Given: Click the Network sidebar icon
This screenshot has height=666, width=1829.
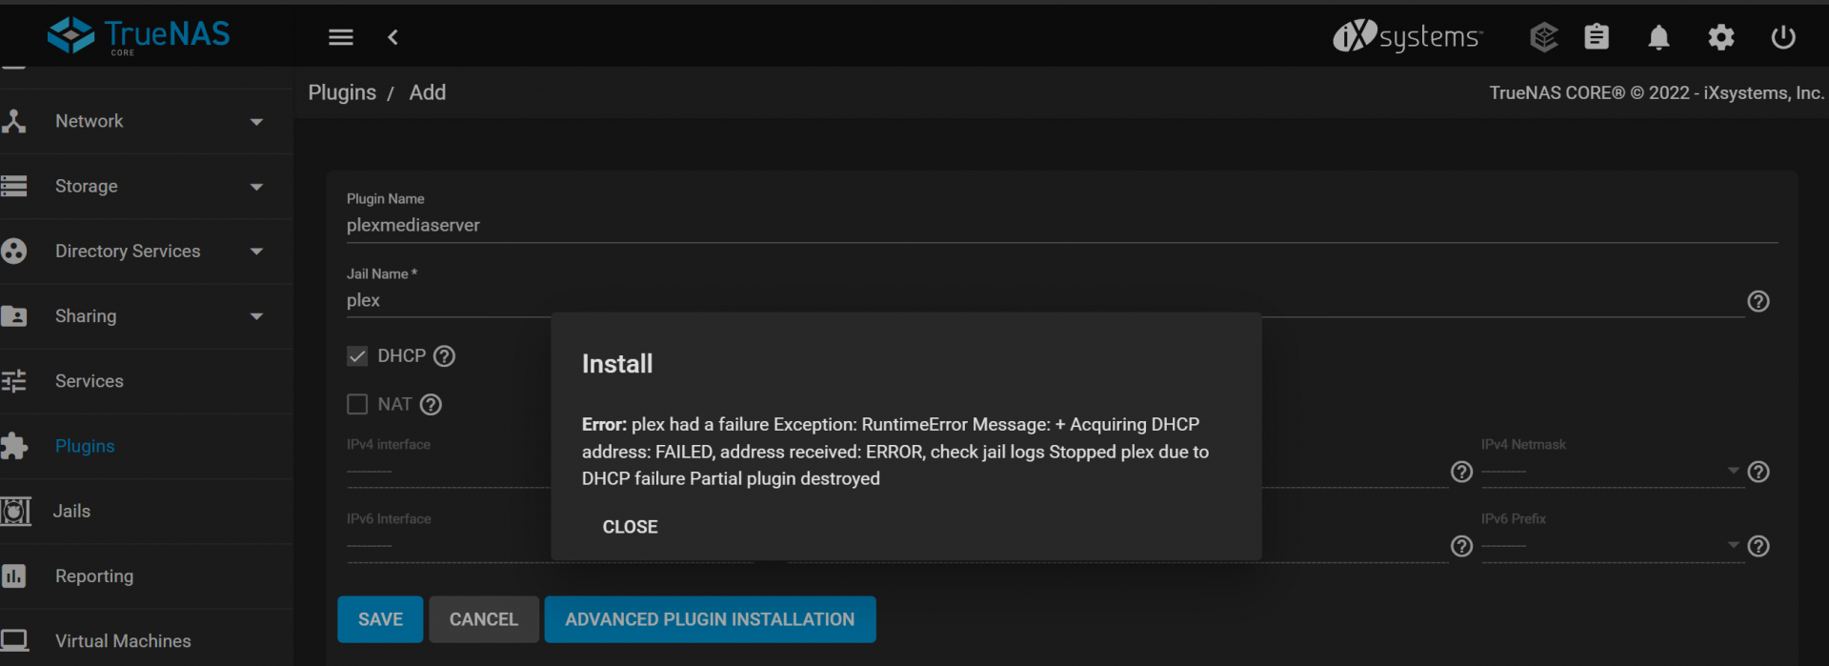Looking at the screenshot, I should click(x=13, y=121).
